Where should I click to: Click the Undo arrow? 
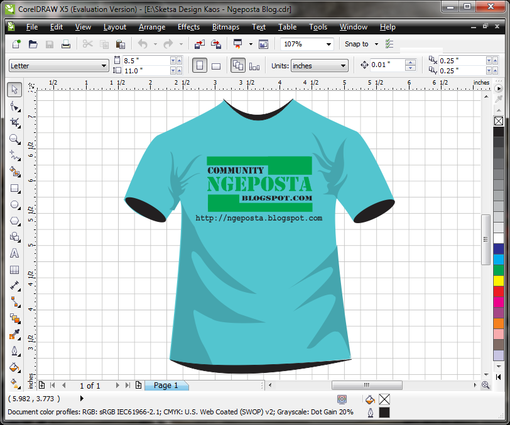click(143, 44)
